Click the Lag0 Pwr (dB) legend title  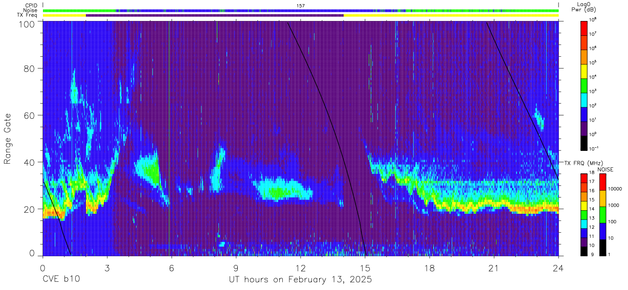pos(585,7)
